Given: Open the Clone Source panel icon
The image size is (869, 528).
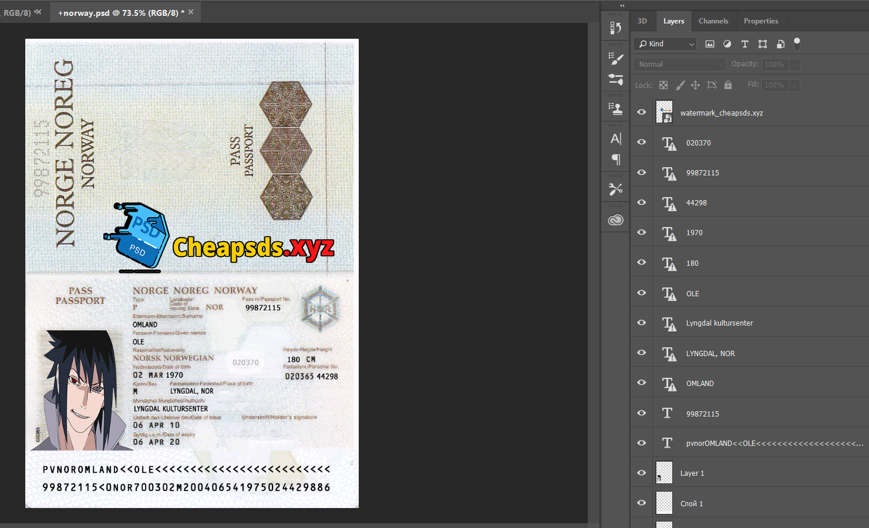Looking at the screenshot, I should pyautogui.click(x=615, y=109).
